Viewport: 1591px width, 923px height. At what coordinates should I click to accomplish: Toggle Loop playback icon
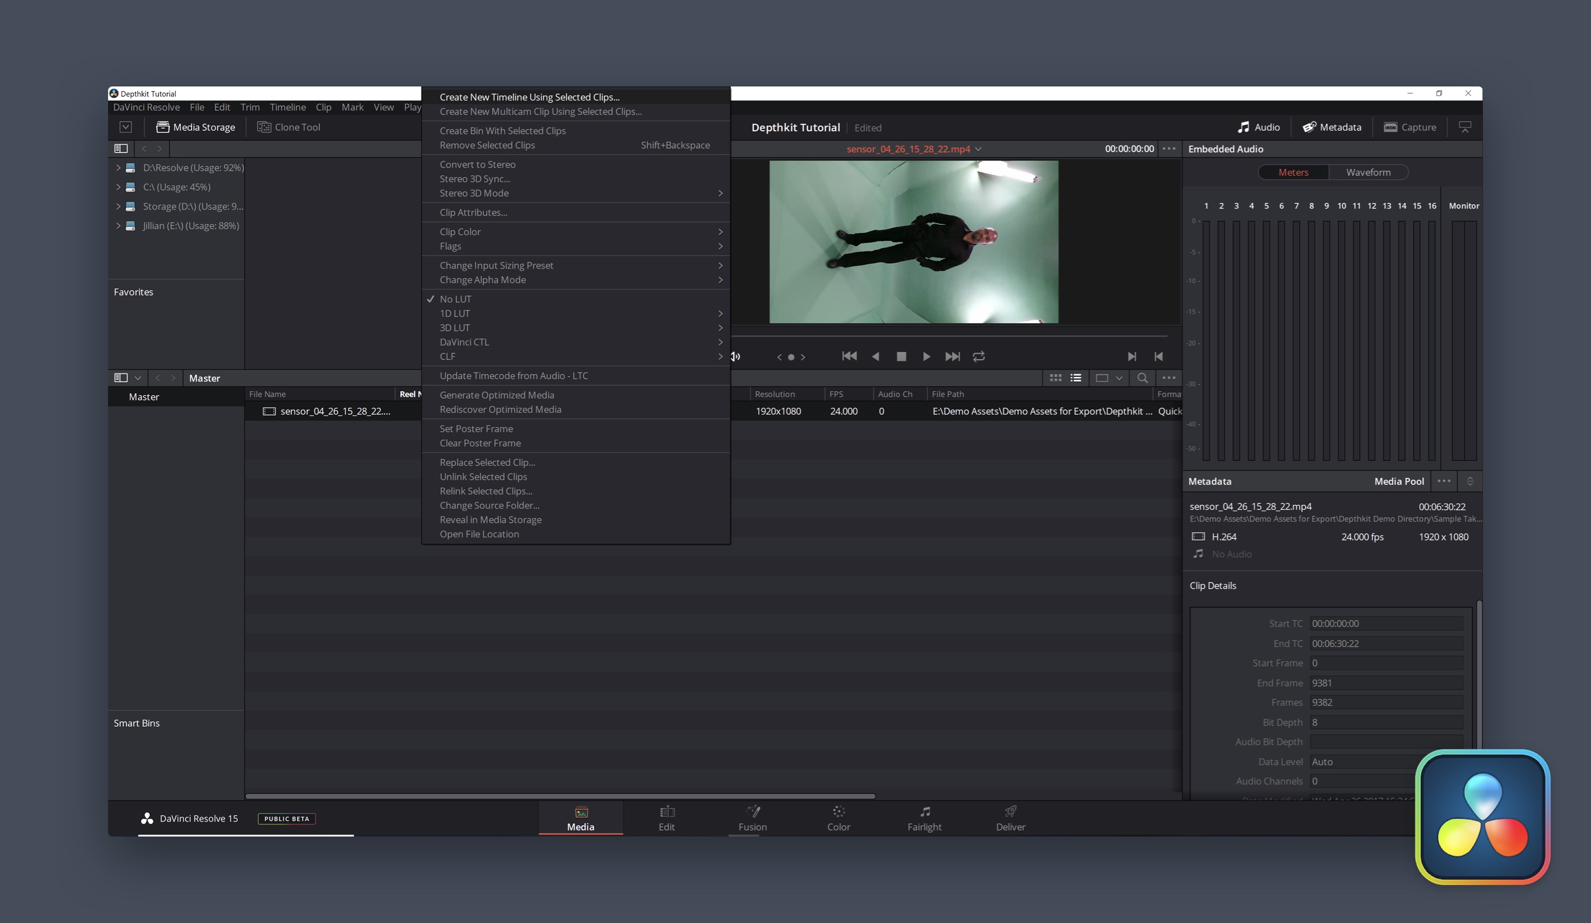pyautogui.click(x=979, y=357)
